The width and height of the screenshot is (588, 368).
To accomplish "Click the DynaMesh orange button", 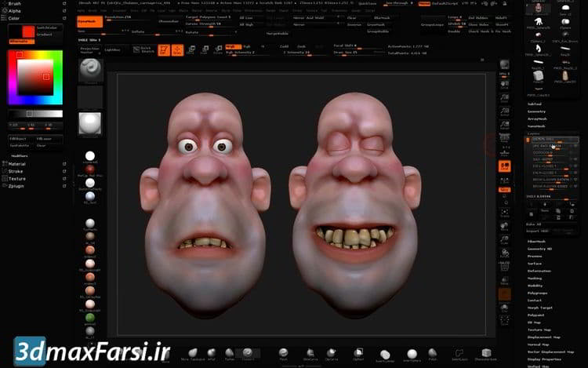I will pos(89,22).
